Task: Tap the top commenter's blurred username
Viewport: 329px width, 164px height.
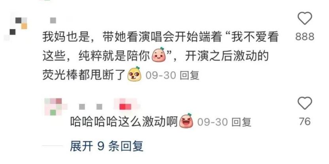Action: 53,20
